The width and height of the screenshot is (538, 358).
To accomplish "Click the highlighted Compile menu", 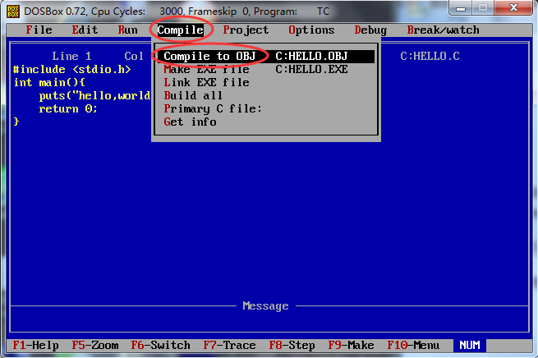I will click(x=180, y=30).
